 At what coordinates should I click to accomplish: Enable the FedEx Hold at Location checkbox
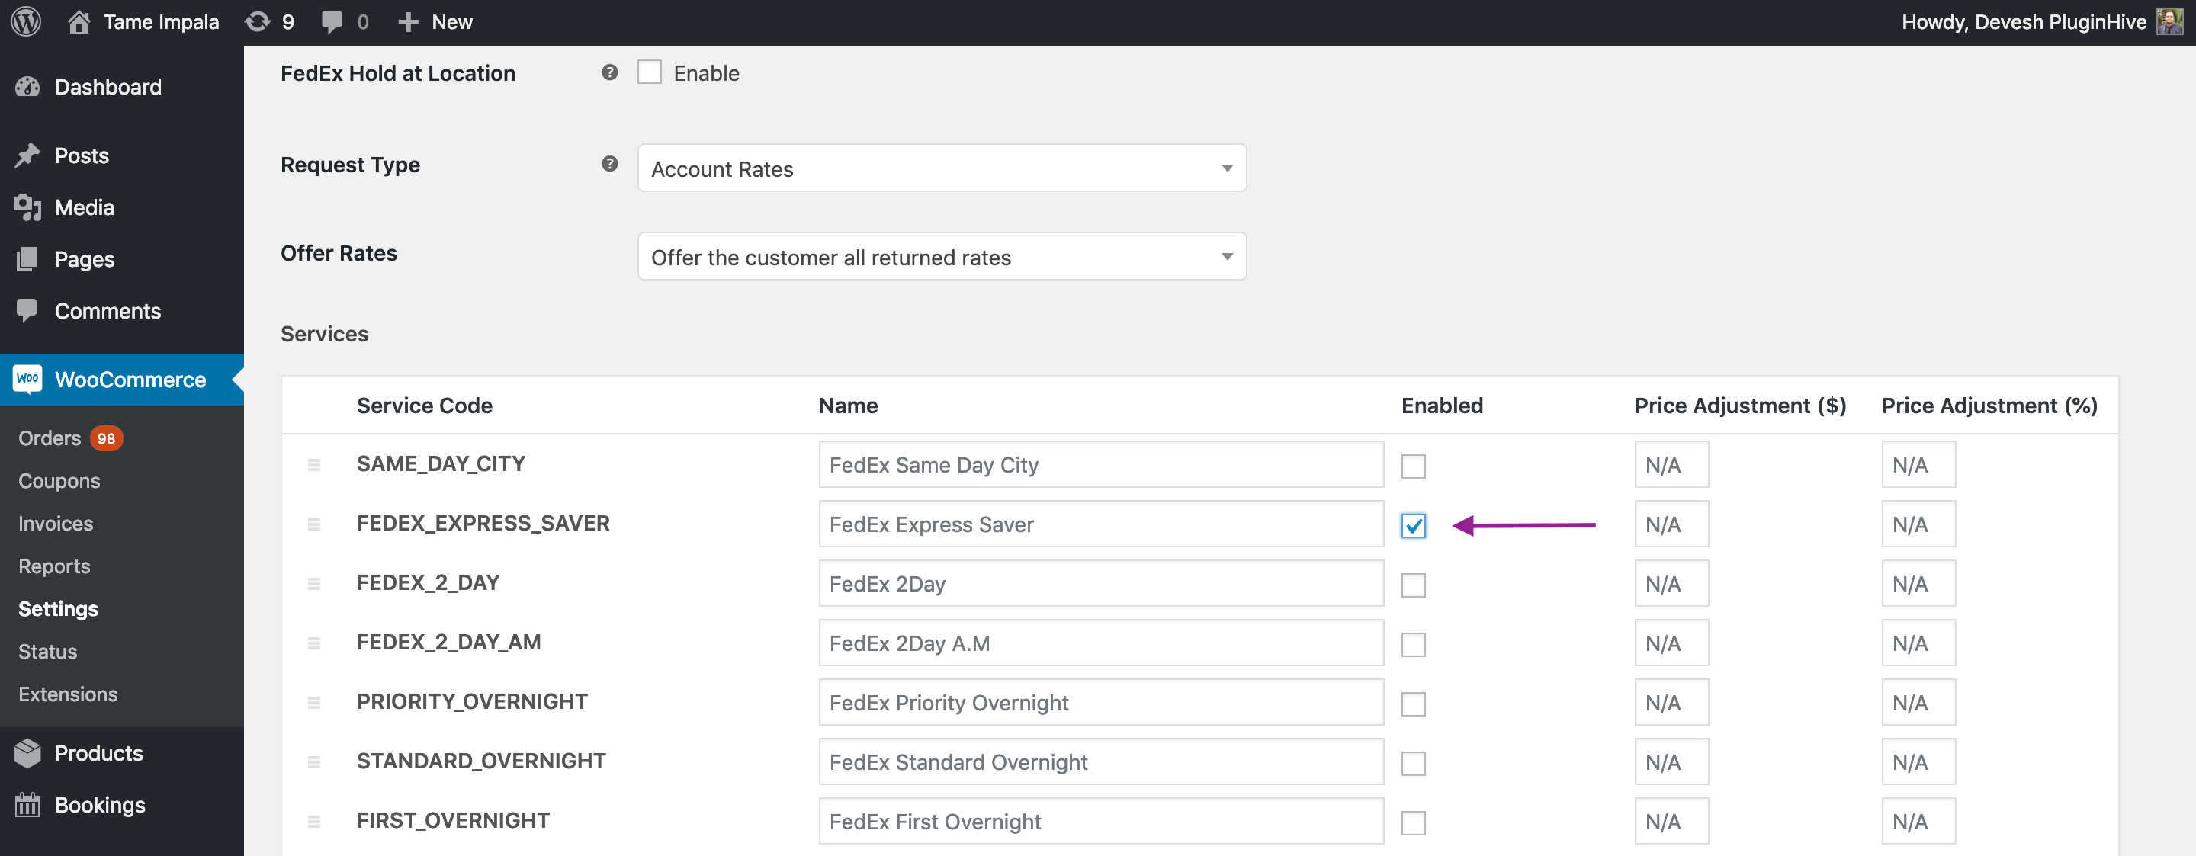pos(648,73)
